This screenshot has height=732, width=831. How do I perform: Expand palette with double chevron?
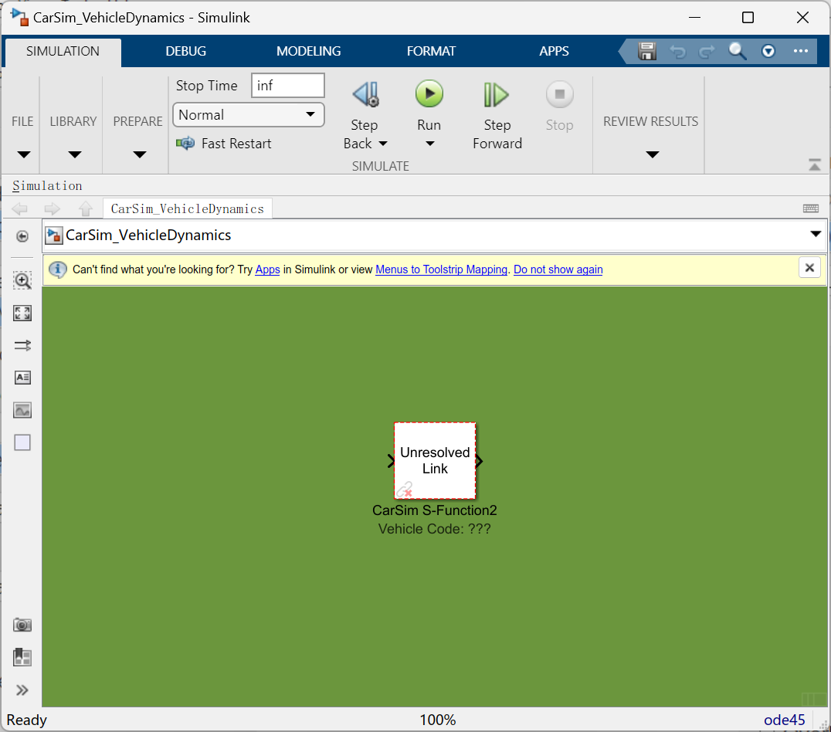22,690
